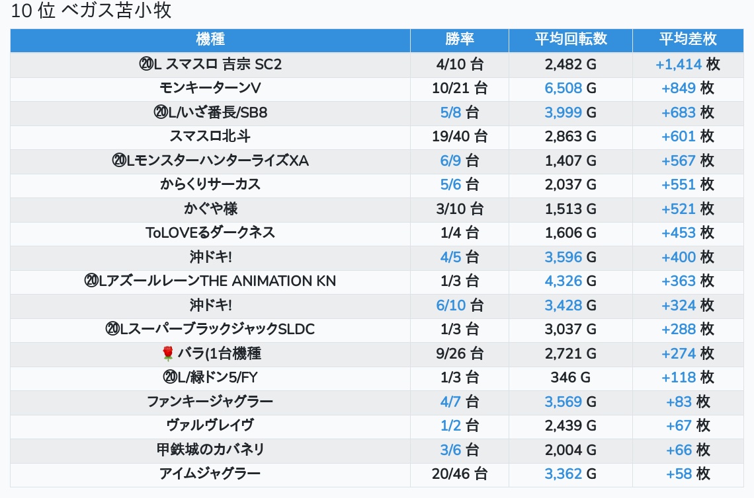Click the 平均差枚 column header

[x=688, y=40]
